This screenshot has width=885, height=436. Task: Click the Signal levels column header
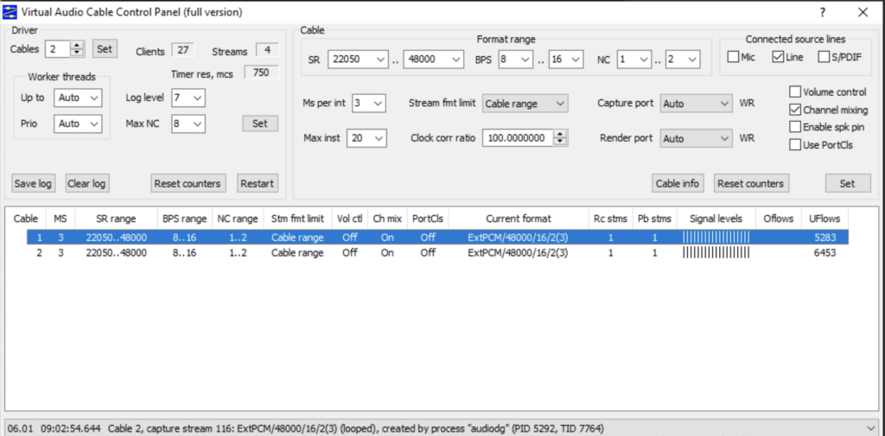point(716,218)
